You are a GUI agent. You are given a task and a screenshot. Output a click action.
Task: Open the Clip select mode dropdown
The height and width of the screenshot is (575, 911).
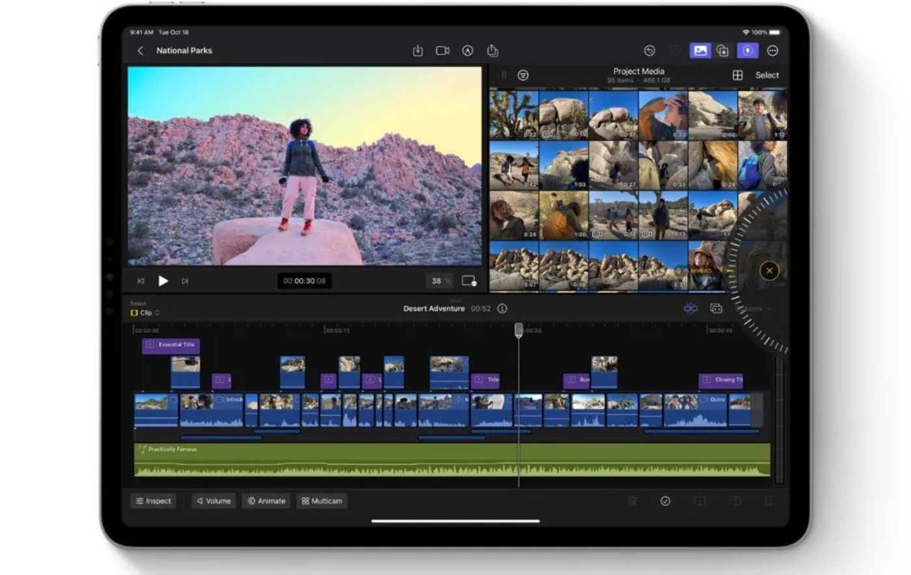click(146, 313)
